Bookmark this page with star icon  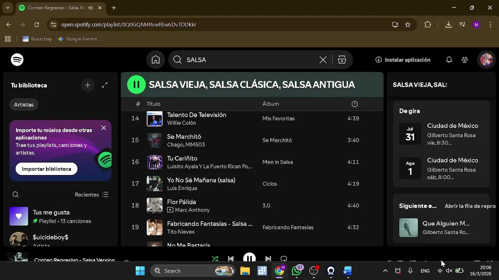[x=408, y=24]
